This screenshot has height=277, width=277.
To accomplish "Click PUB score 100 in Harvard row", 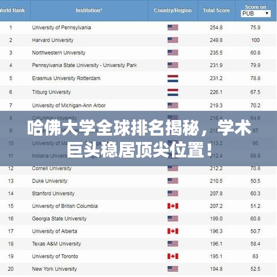I will click(x=256, y=40).
